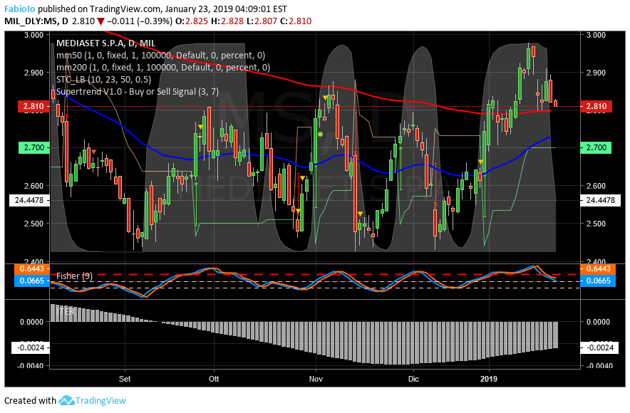Click the Dic month label on time axis

tap(413, 379)
